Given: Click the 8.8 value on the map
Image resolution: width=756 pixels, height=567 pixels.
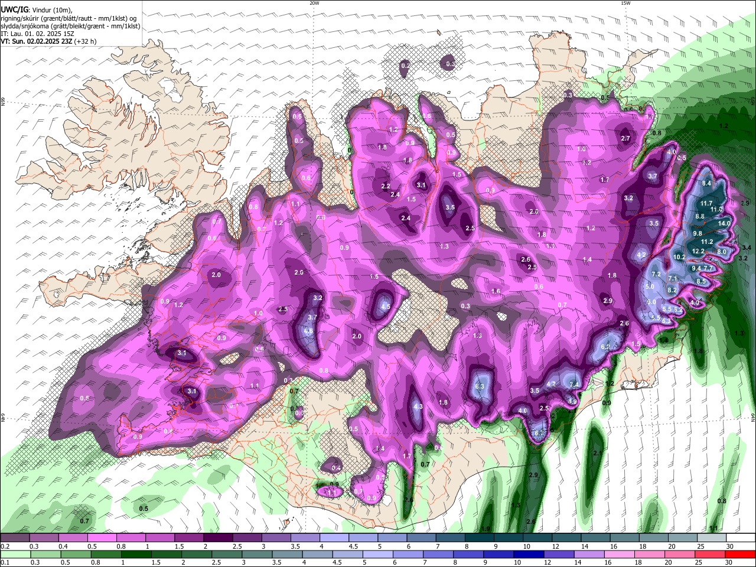Looking at the screenshot, I should (x=700, y=217).
